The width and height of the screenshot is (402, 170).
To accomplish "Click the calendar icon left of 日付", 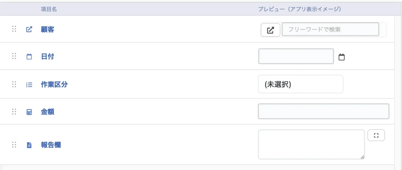I will tap(29, 57).
